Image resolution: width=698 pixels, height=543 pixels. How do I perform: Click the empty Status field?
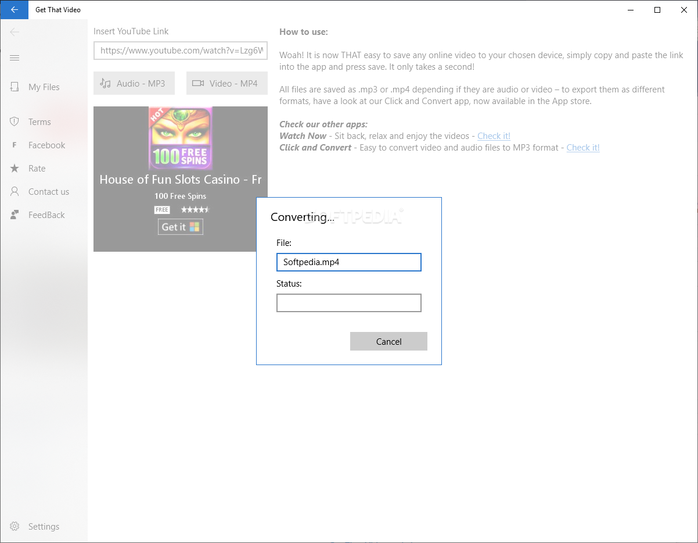(x=349, y=303)
